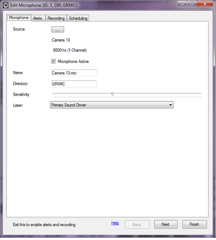Switch to the Scheduling tab
This screenshot has width=216, height=240.
[x=78, y=18]
